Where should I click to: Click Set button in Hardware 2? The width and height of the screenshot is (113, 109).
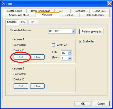pos(21,86)
